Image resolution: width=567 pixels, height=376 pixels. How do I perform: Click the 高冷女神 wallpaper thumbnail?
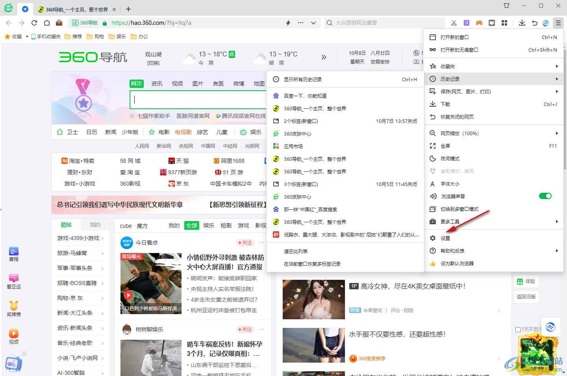click(x=314, y=300)
